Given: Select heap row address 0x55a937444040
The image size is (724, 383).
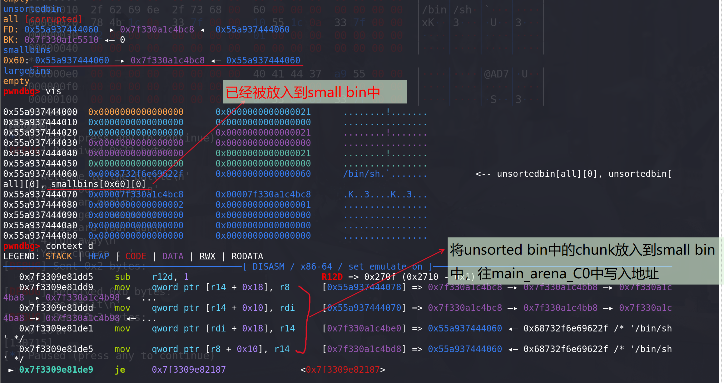Looking at the screenshot, I should click(x=40, y=153).
